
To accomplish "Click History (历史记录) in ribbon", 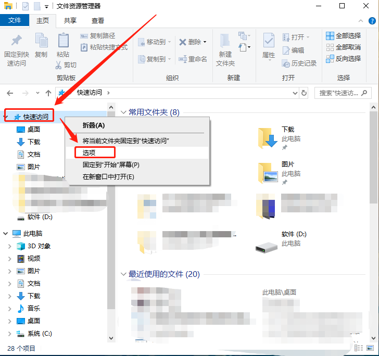I will pos(299,63).
